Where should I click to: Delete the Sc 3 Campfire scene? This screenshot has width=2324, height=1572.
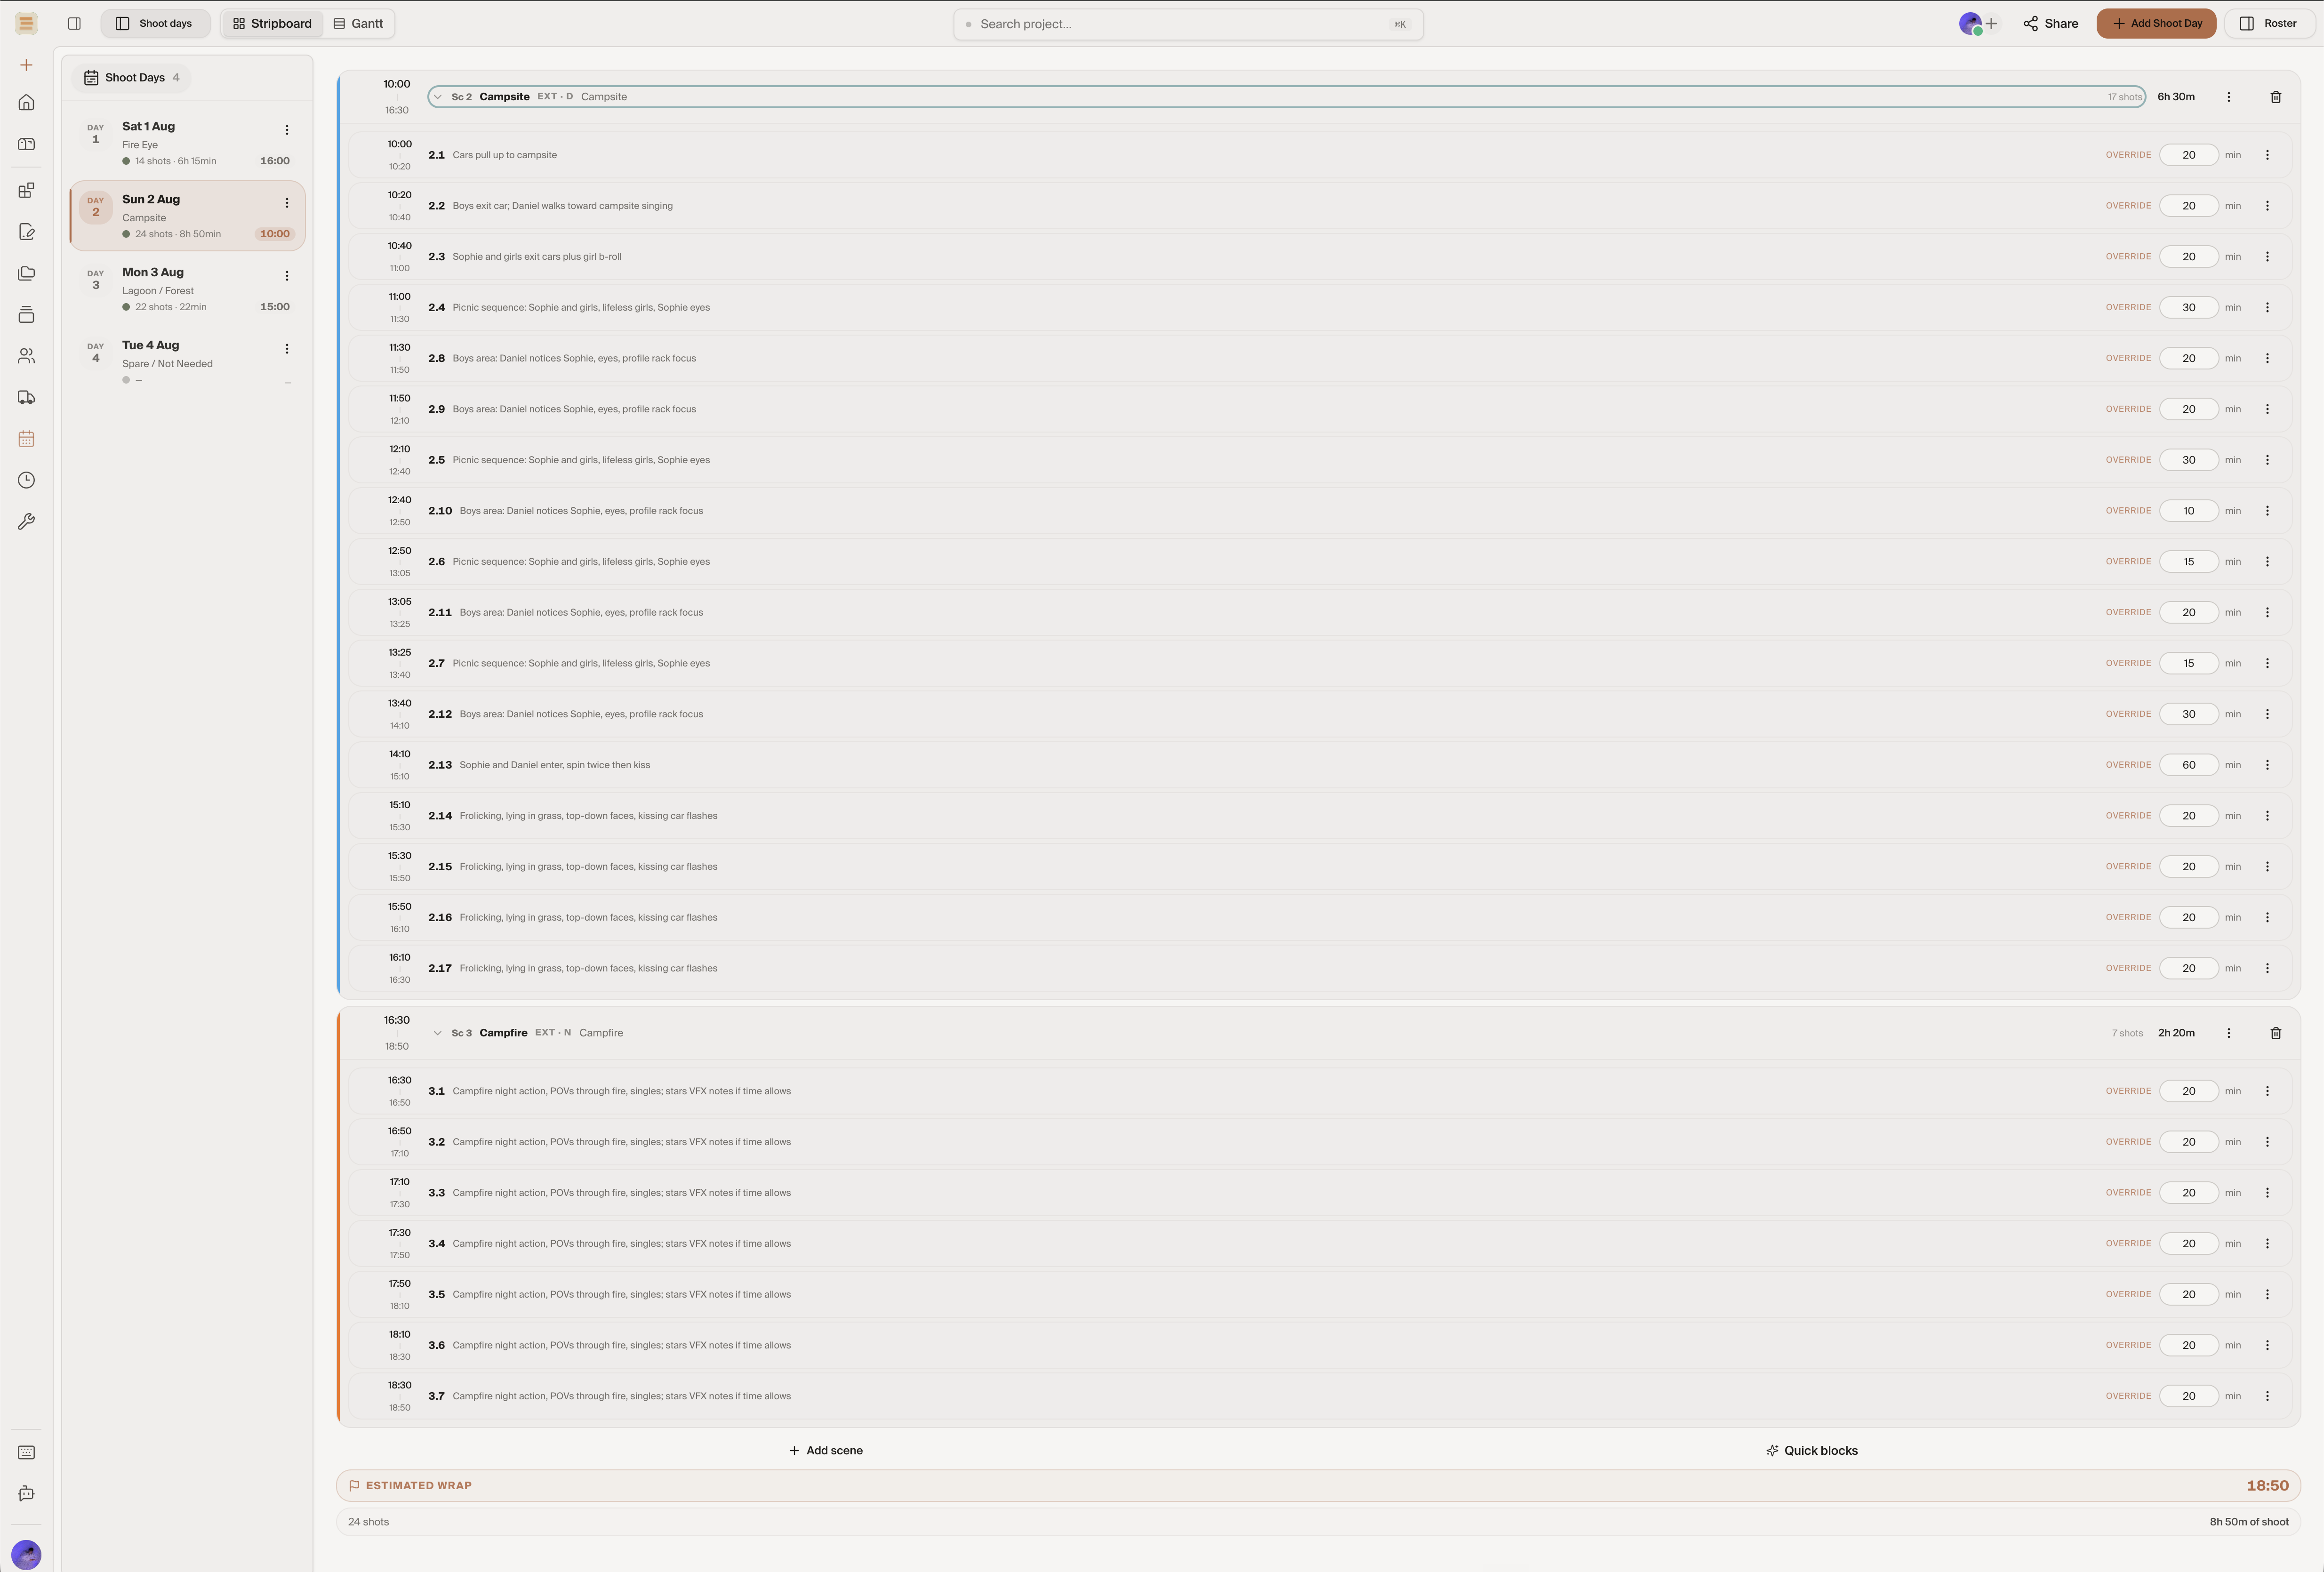pyautogui.click(x=2276, y=1033)
